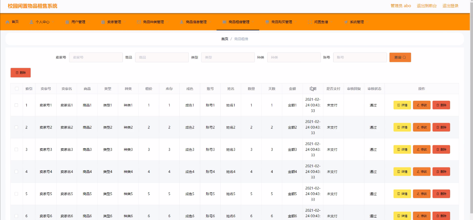Click 退出到前台 link
The height and width of the screenshot is (220, 473).
(426, 6)
